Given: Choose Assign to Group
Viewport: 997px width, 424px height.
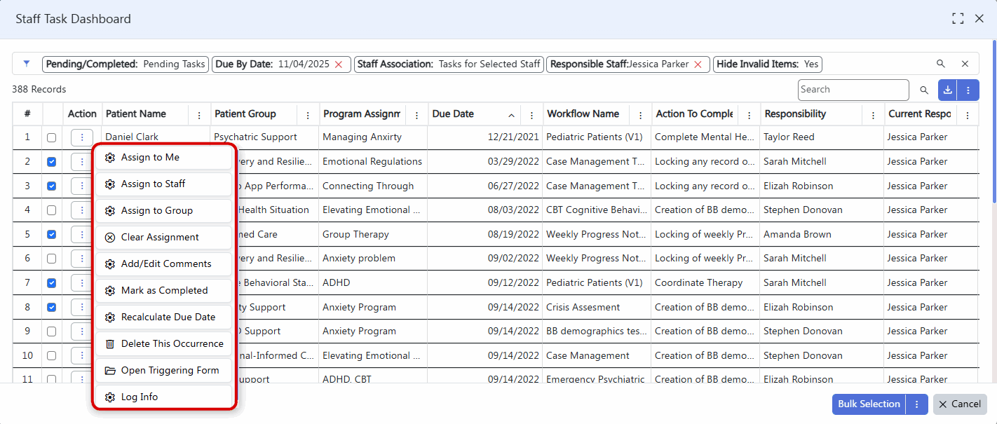Looking at the screenshot, I should (164, 211).
